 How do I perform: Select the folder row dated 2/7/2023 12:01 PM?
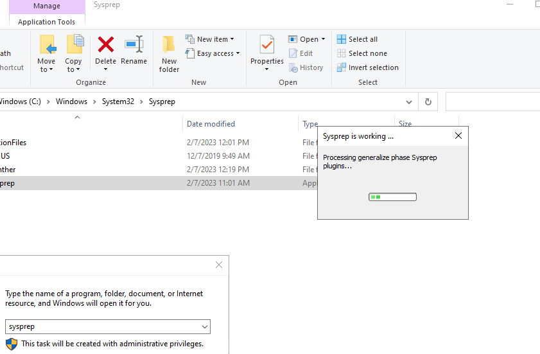[x=159, y=143]
